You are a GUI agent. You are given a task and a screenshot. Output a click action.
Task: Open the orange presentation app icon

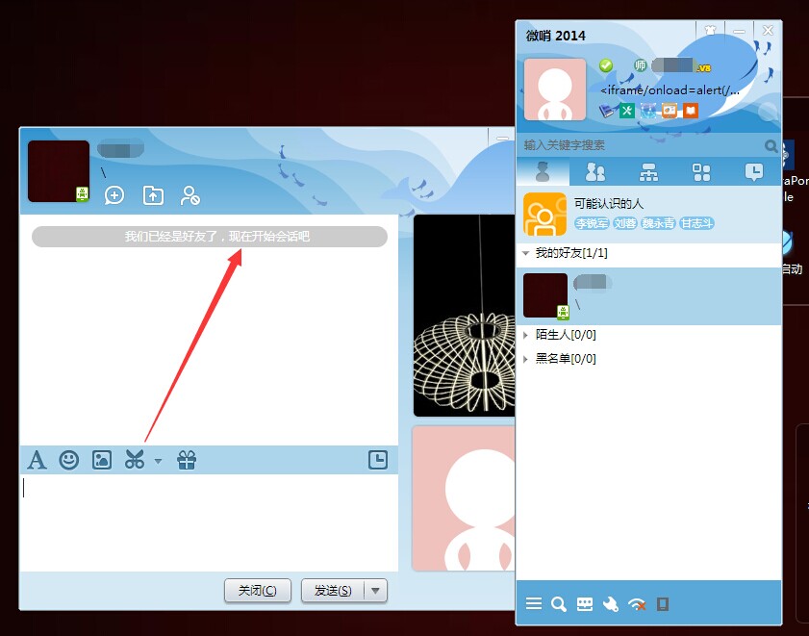670,111
